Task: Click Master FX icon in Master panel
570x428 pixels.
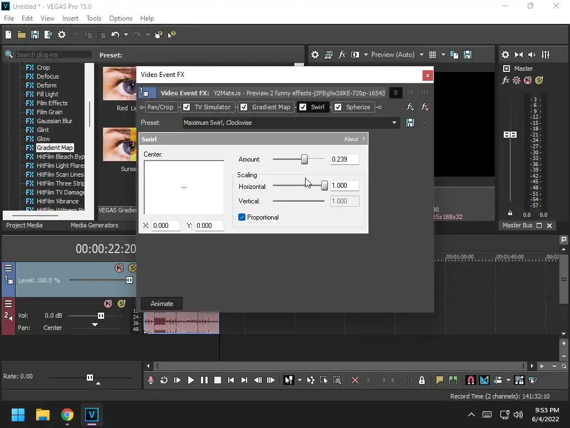Action: [x=505, y=80]
